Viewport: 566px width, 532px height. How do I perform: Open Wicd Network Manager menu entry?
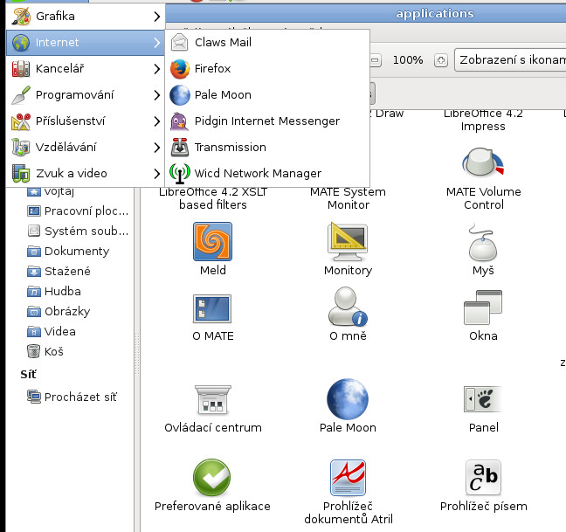point(267,174)
